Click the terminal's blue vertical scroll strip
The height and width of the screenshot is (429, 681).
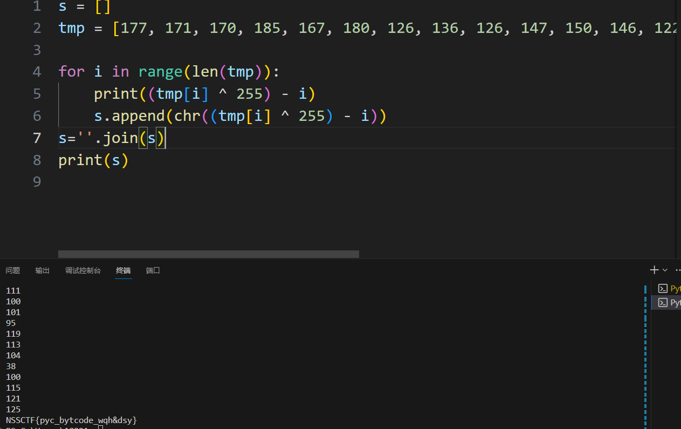(x=645, y=356)
